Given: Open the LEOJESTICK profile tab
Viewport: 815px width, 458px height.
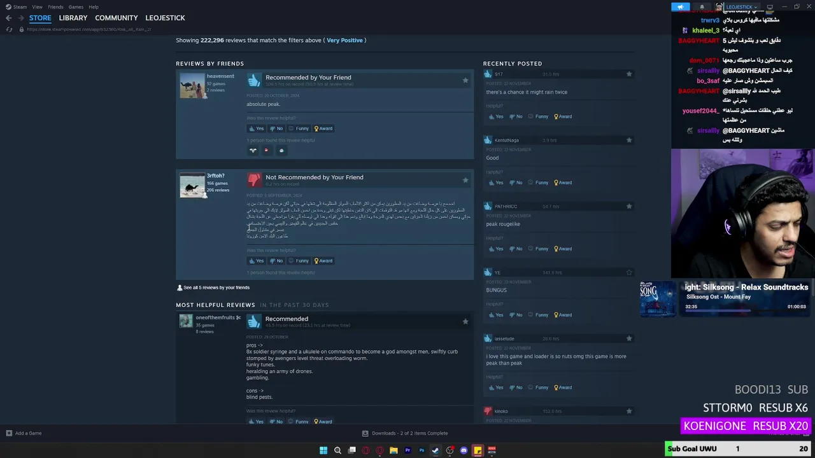Looking at the screenshot, I should coord(165,18).
